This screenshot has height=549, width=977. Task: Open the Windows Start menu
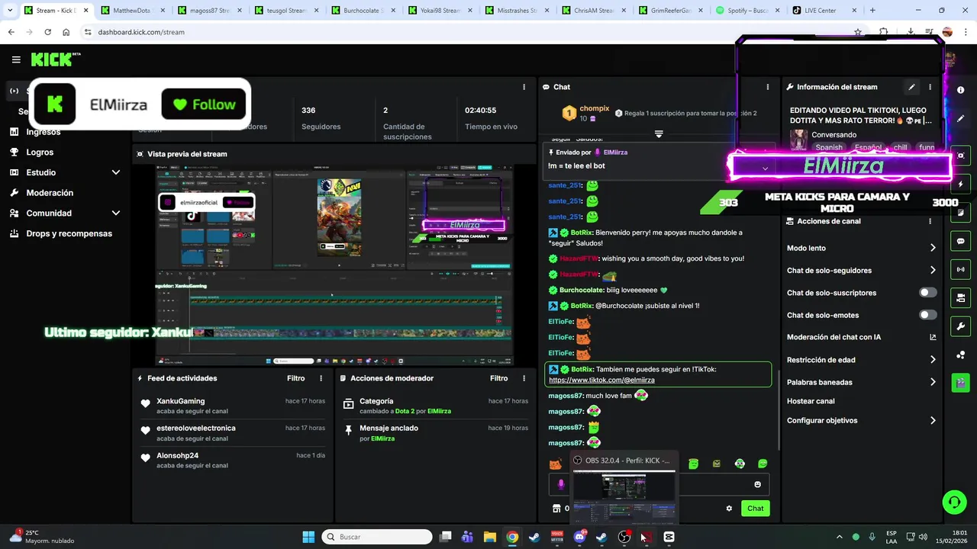tap(308, 537)
